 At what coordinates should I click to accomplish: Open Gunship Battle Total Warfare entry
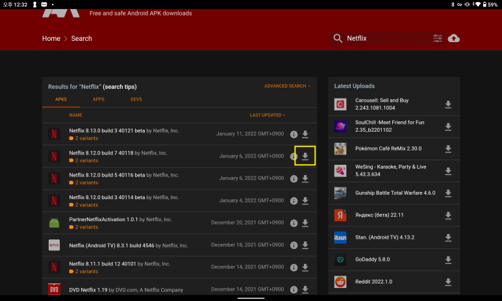395,193
